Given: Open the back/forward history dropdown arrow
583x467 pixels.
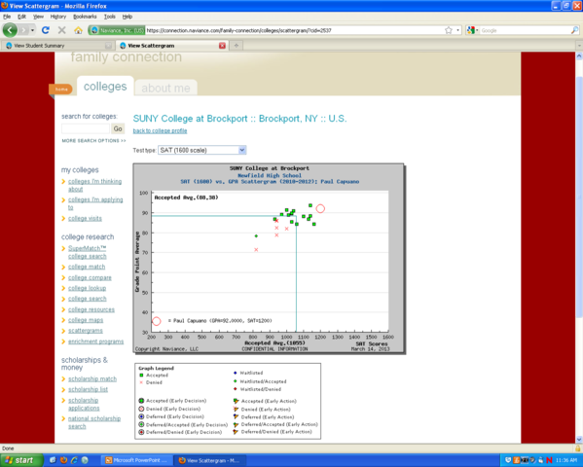Looking at the screenshot, I should click(x=32, y=30).
